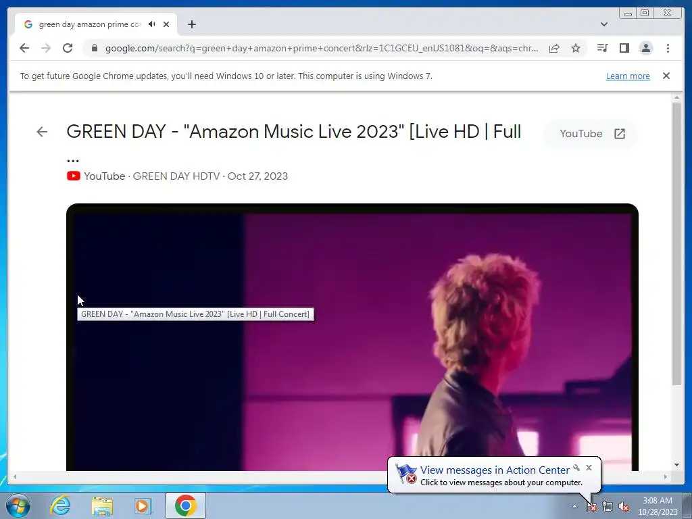Open the Windows Start menu

[x=18, y=505]
